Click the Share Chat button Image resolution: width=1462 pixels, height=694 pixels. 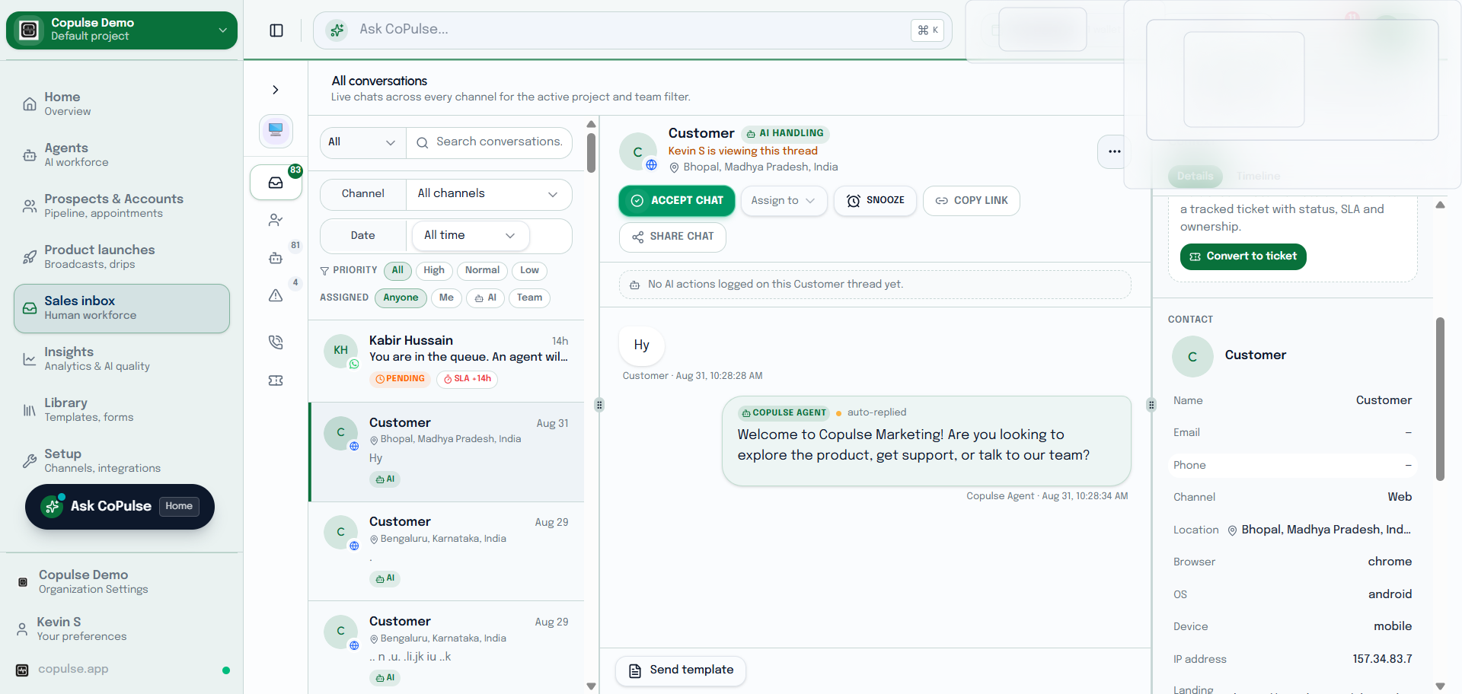point(672,237)
